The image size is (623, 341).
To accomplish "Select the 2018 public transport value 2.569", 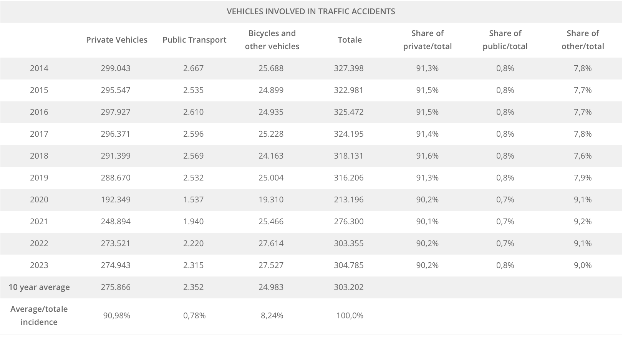I will (x=194, y=156).
